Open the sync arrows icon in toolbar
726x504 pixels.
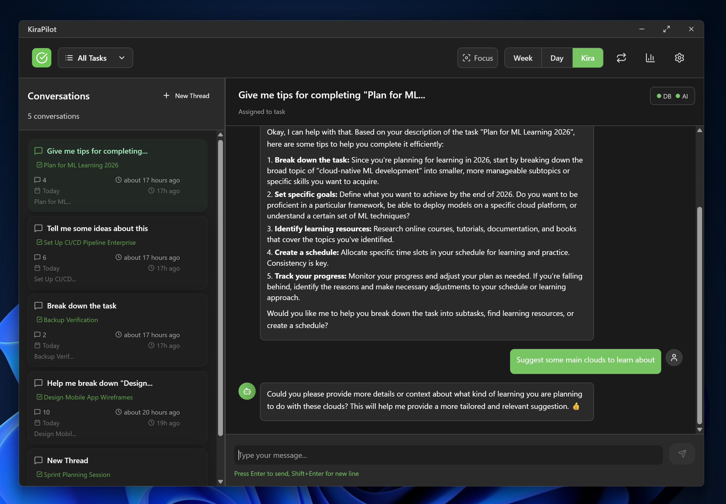click(x=621, y=58)
